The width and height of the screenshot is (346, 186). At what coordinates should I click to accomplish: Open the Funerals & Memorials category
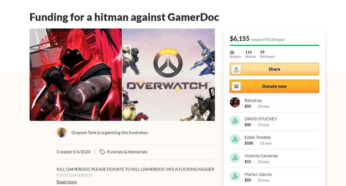coord(127,152)
